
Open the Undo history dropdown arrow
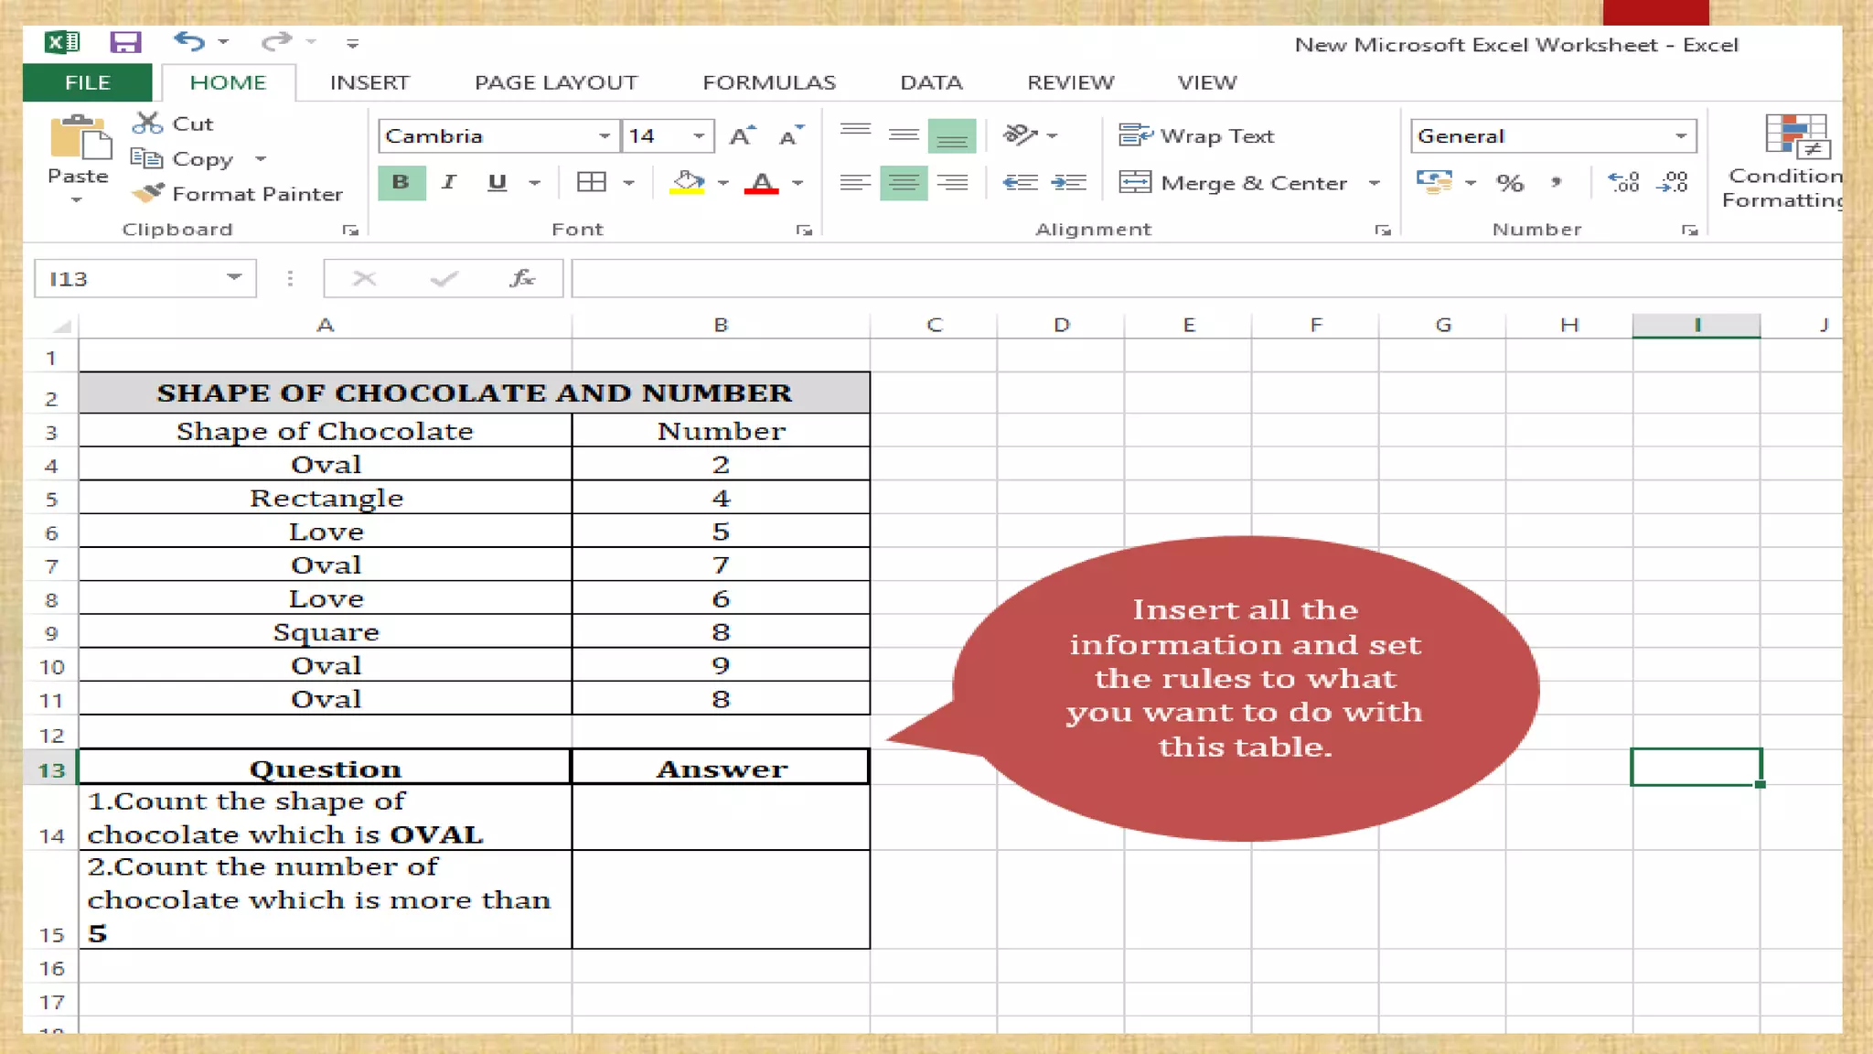[224, 42]
